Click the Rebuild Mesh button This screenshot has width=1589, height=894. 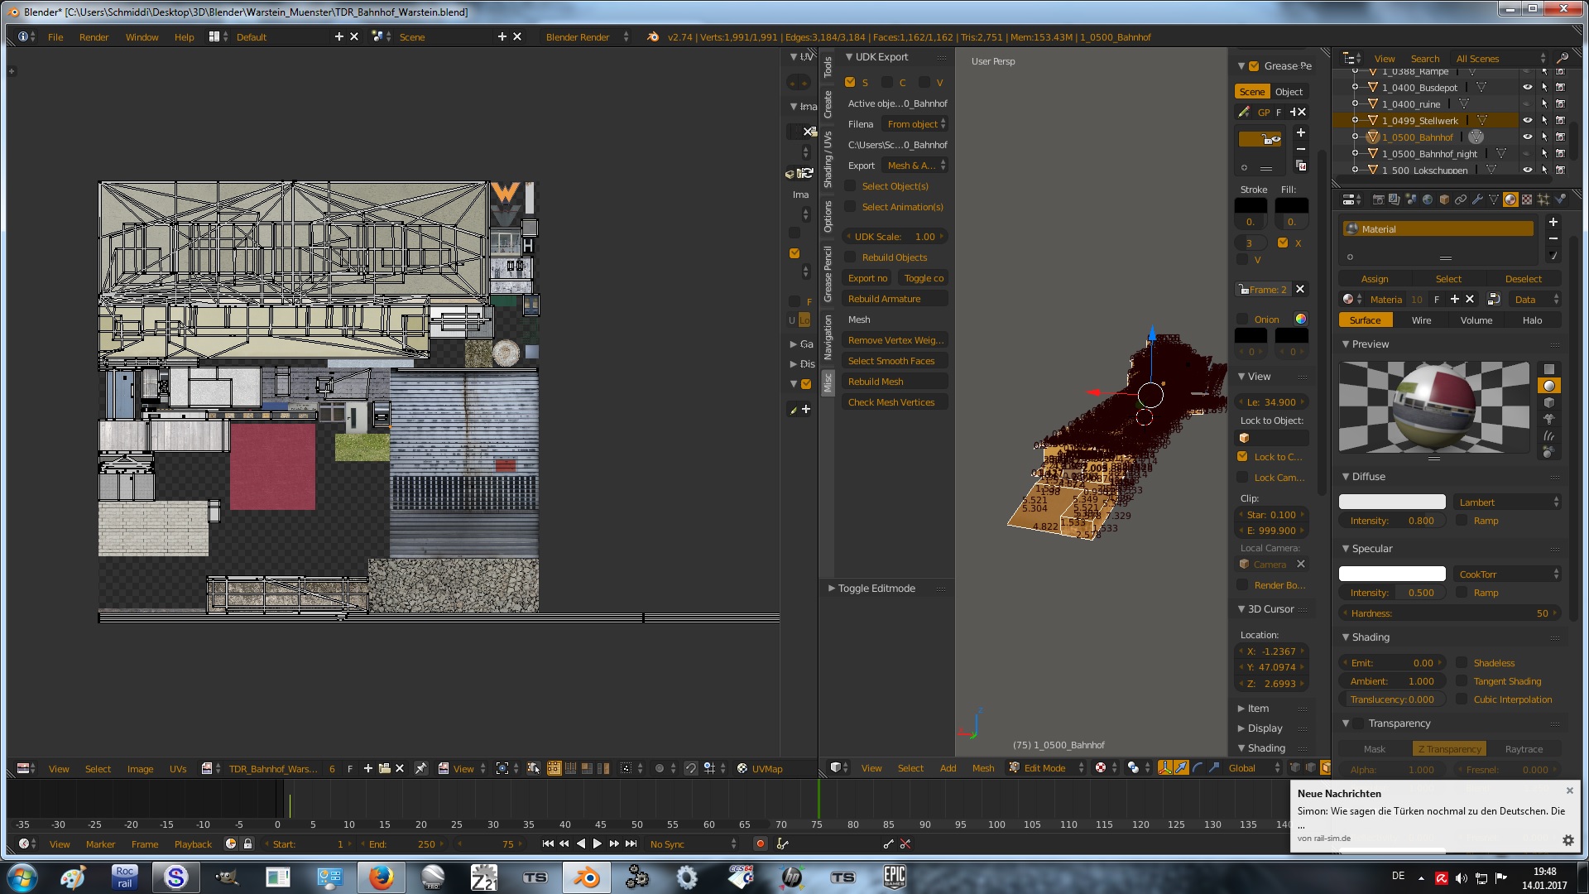(x=893, y=382)
